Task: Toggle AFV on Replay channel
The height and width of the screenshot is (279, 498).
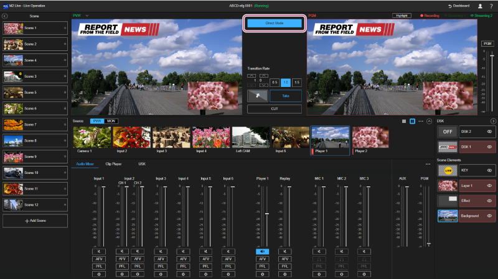Action: coord(285,259)
